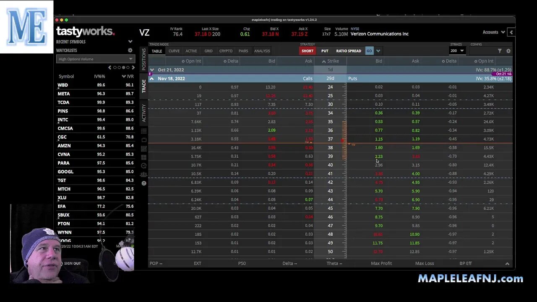Open the tastytrade TV sidebar icon
Screen dimensions: 537x302
click(144, 140)
